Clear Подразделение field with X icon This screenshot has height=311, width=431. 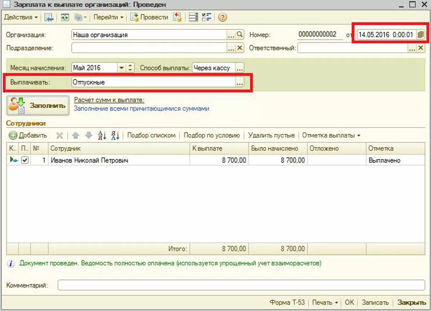pyautogui.click(x=240, y=48)
